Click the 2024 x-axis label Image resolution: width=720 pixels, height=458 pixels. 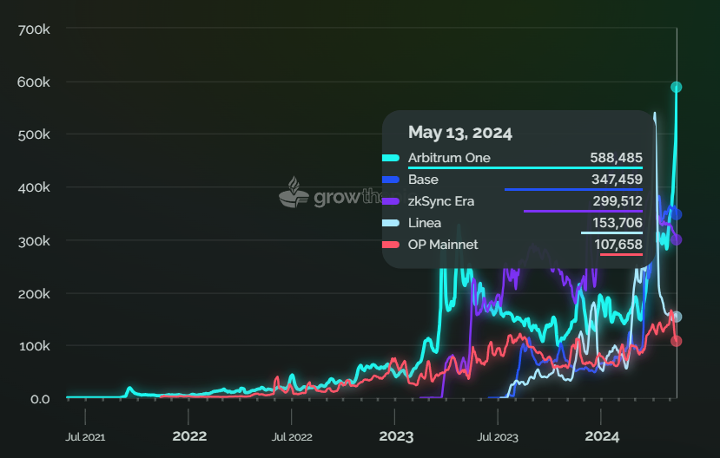point(602,436)
